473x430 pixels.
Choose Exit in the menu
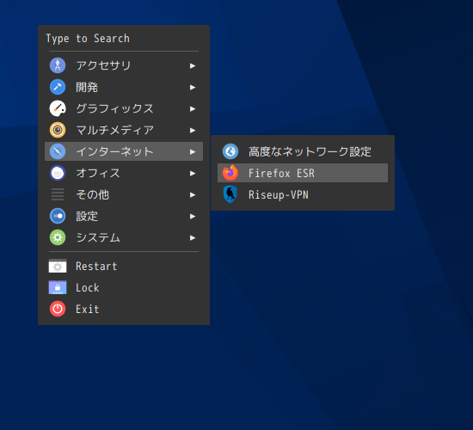[124, 309]
